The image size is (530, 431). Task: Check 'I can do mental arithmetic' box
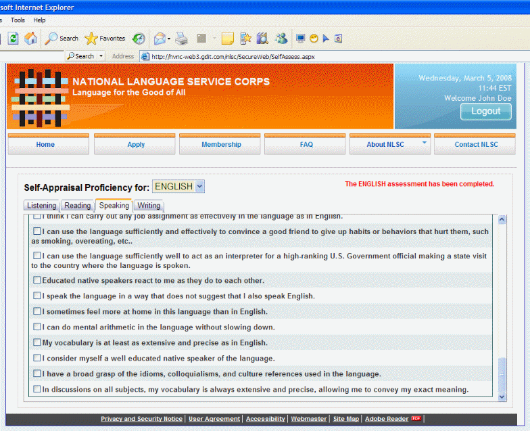37,327
